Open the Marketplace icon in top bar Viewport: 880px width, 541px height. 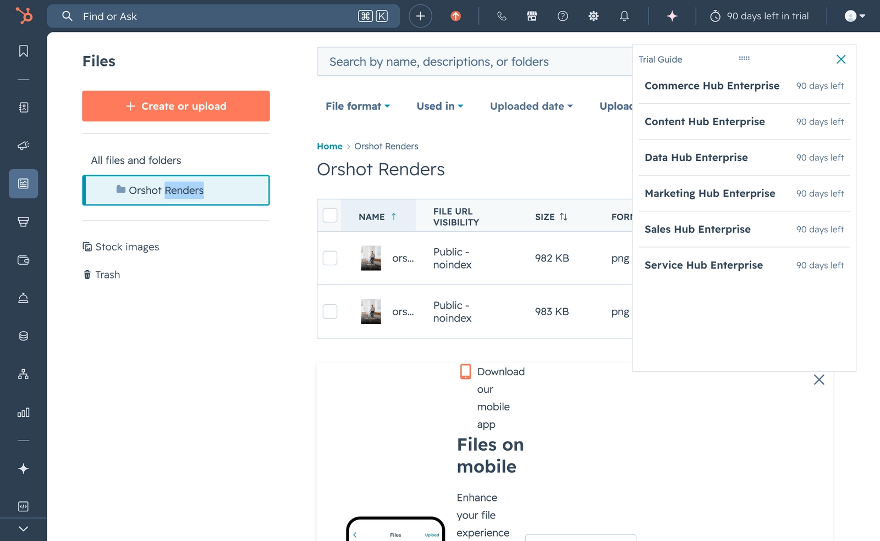coord(532,16)
